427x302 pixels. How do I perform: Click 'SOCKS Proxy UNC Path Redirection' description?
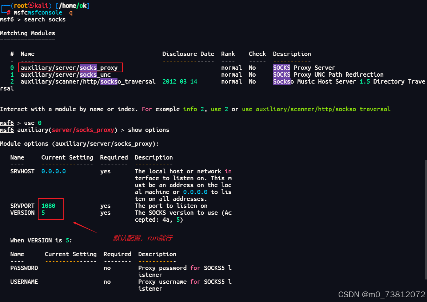[x=328, y=75]
